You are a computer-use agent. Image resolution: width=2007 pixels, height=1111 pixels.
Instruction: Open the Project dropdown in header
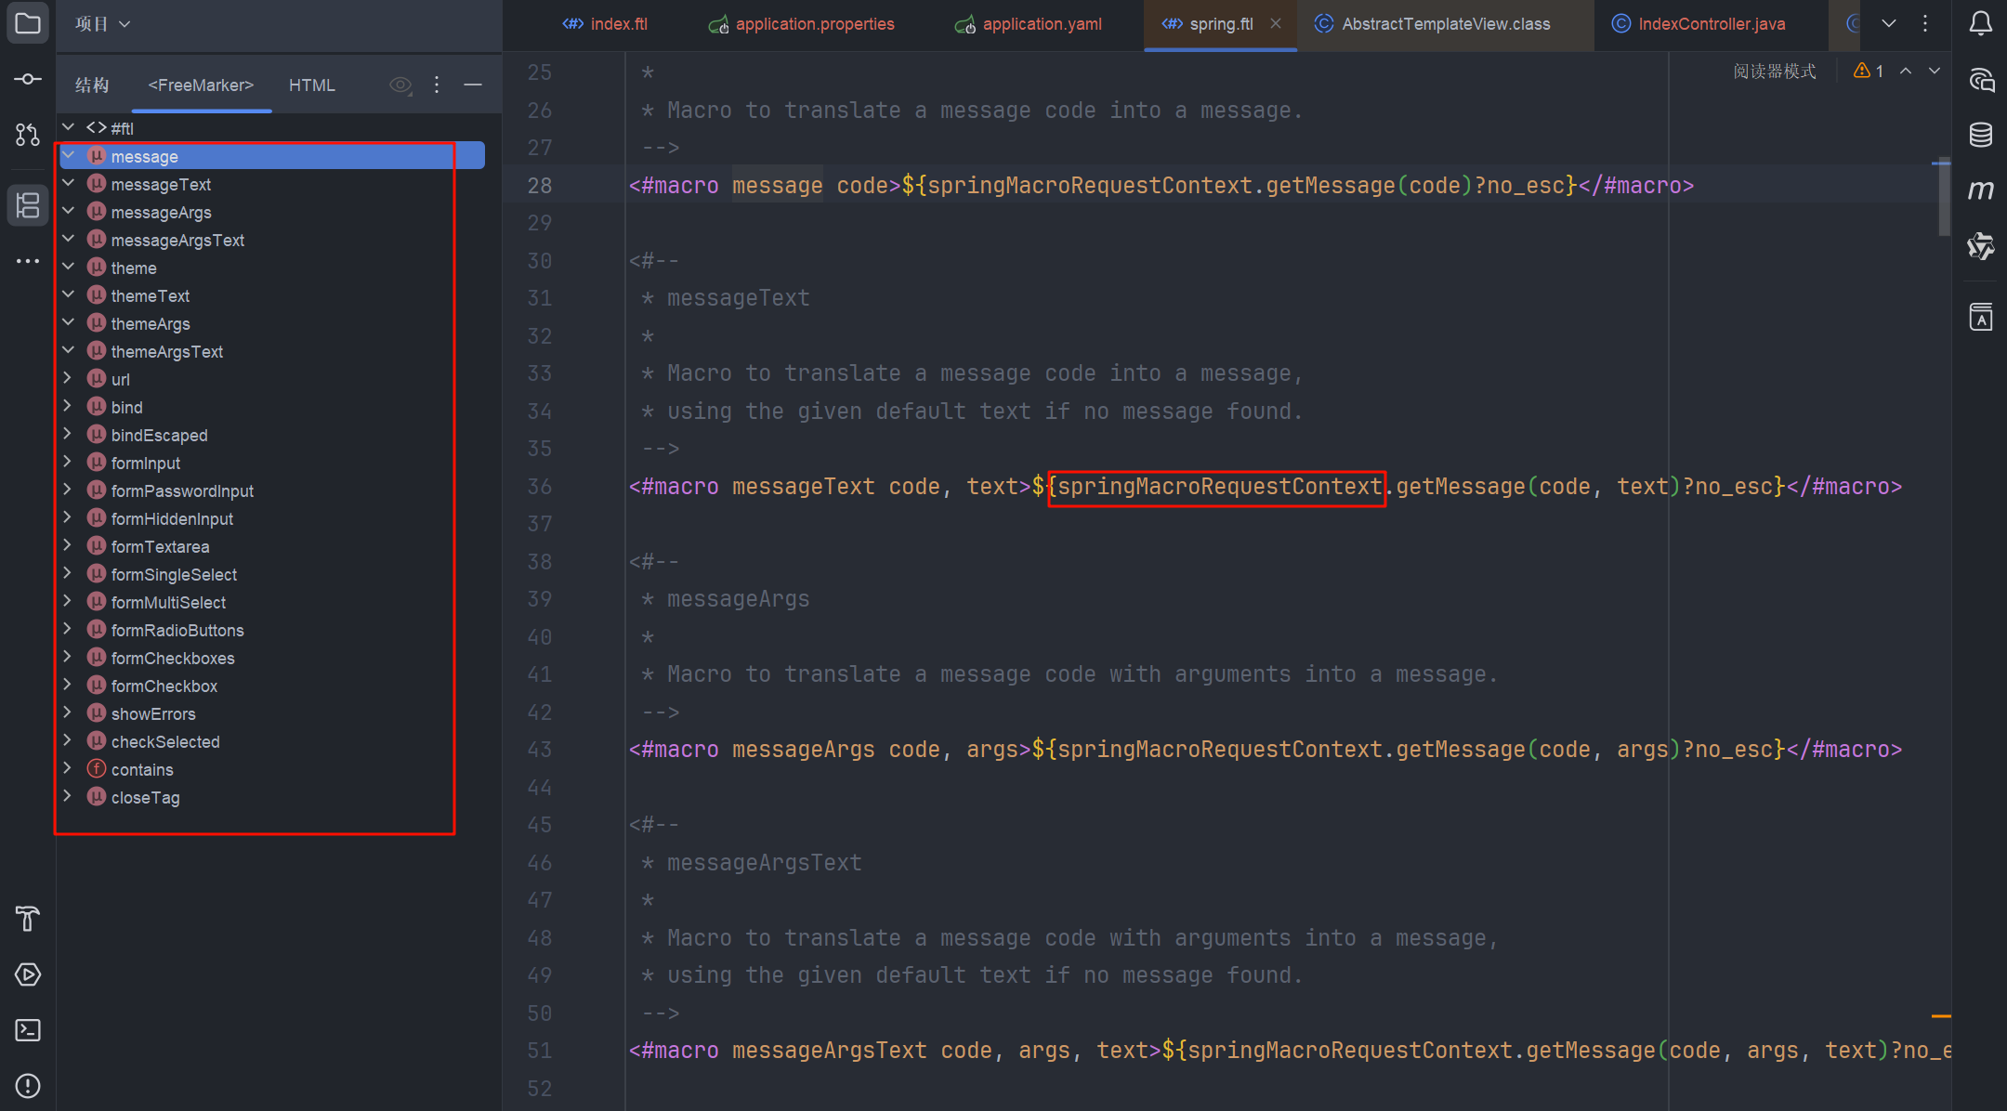(102, 24)
